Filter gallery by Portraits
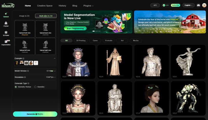 click(109, 40)
